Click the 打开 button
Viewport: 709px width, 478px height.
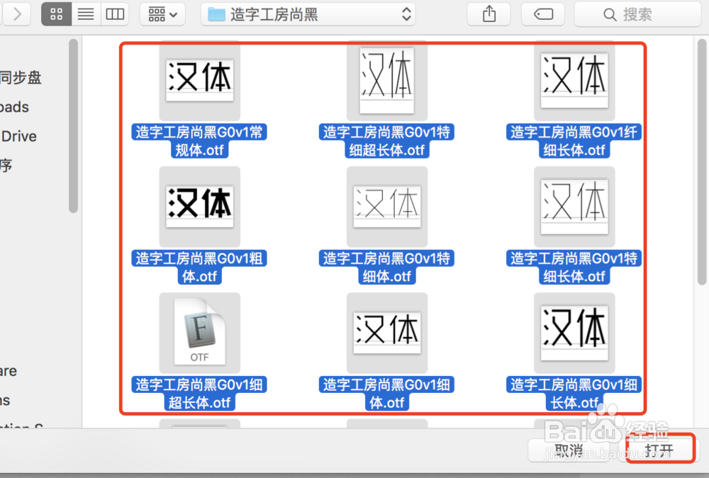point(661,450)
